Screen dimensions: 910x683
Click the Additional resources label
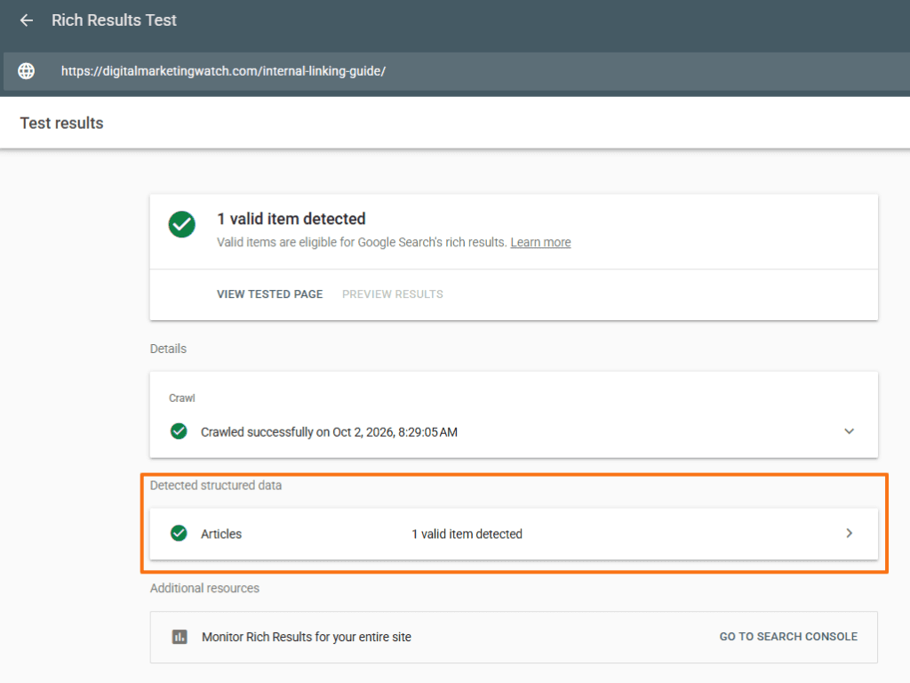[x=204, y=589]
